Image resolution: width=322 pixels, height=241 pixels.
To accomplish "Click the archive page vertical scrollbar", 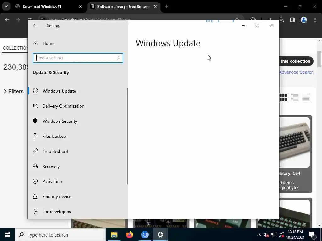I will pos(319,59).
